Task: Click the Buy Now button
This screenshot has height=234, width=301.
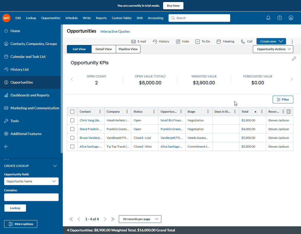Action: [x=173, y=6]
